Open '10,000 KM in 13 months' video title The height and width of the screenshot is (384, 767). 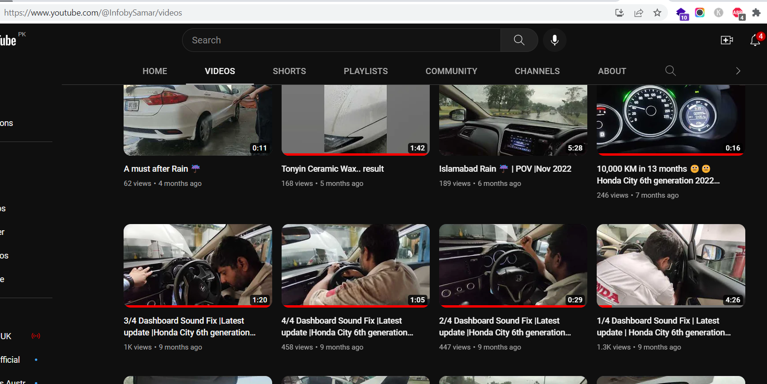(x=658, y=175)
